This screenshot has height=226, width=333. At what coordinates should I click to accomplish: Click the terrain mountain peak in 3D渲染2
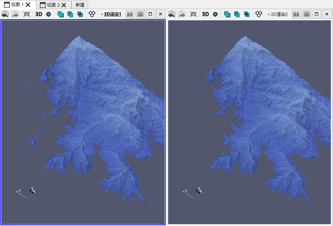(246, 37)
